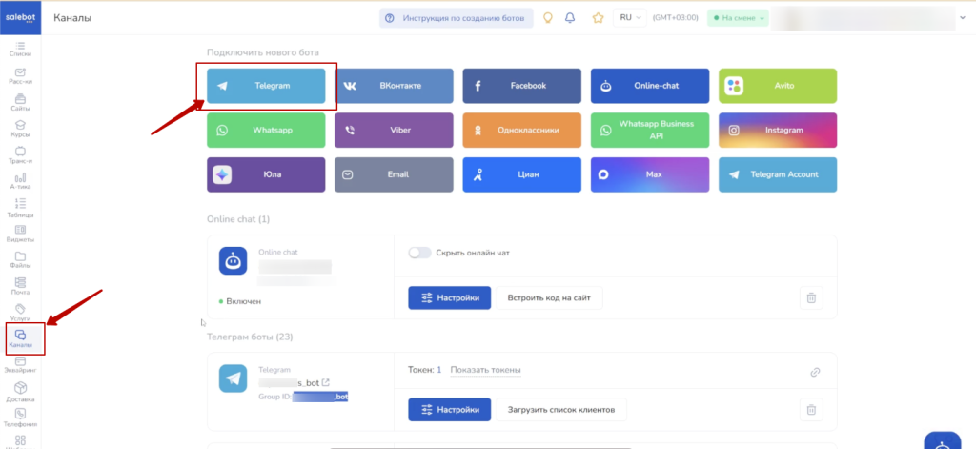Open the Курсы sidebar section

[21, 129]
